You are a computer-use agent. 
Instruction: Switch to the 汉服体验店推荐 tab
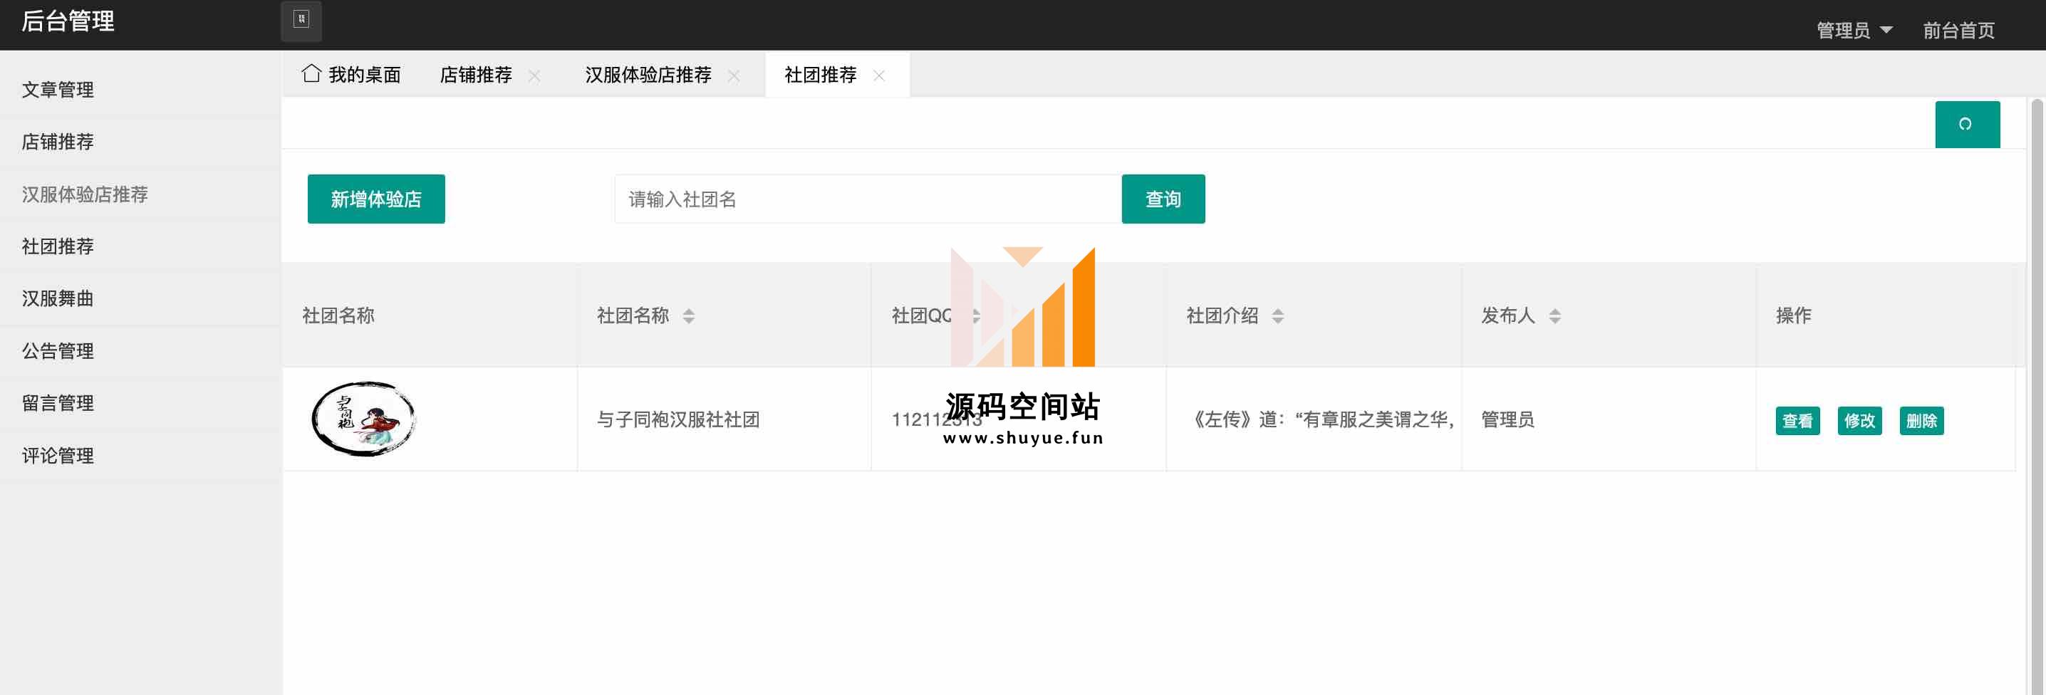tap(648, 75)
